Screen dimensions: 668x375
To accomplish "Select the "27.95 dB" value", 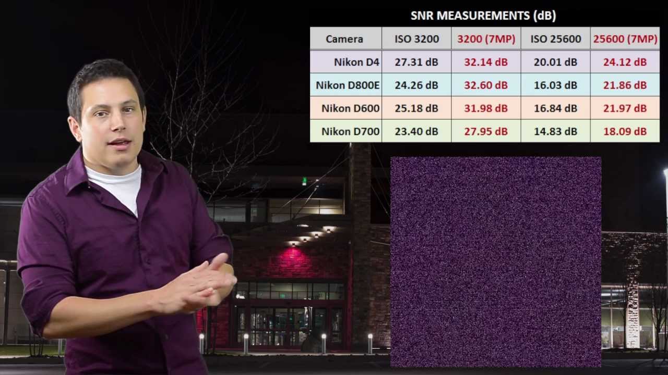I will [486, 131].
